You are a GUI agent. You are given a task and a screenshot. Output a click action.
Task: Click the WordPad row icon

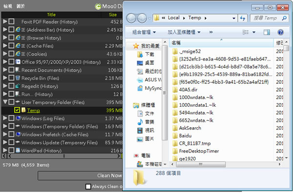[x=18, y=150]
